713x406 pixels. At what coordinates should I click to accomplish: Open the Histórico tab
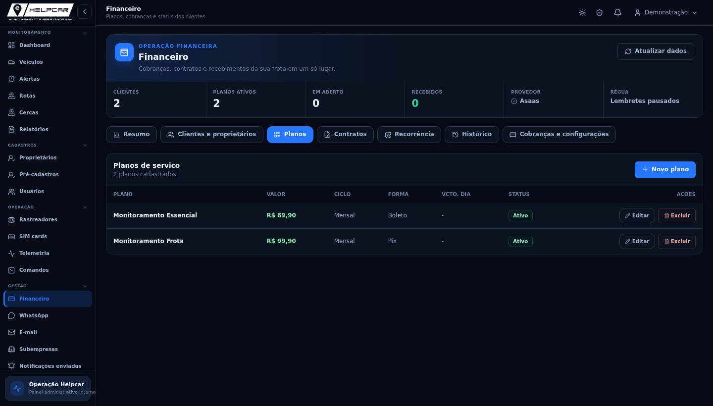coord(472,135)
